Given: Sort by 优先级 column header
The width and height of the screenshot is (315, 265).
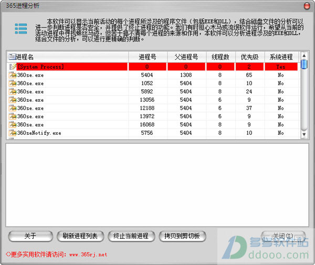Looking at the screenshot, I should pyautogui.click(x=250, y=57).
